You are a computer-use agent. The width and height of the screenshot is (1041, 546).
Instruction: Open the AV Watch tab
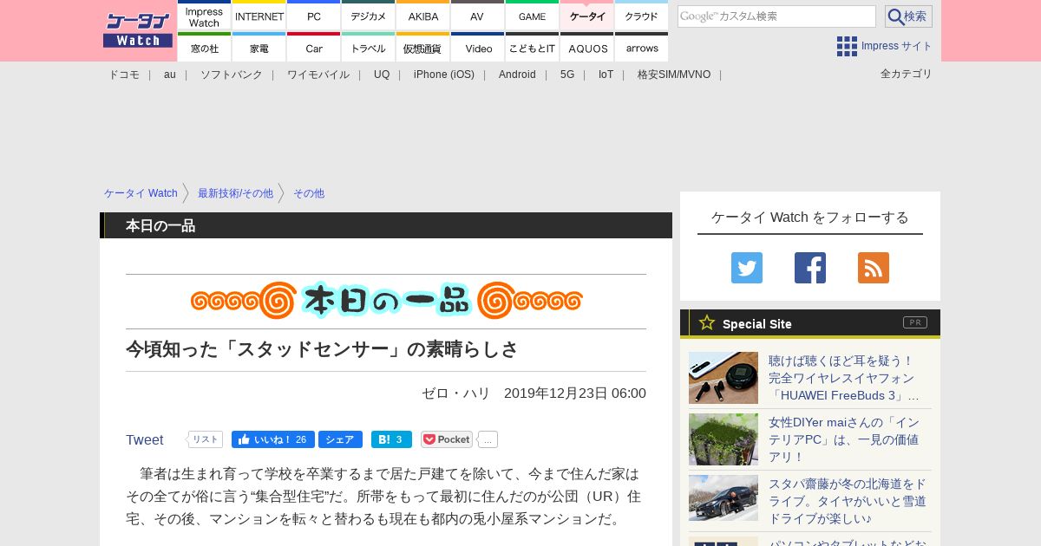[x=478, y=16]
